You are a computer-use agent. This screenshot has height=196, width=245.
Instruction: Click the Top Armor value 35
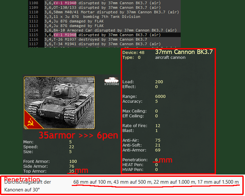[71, 171]
